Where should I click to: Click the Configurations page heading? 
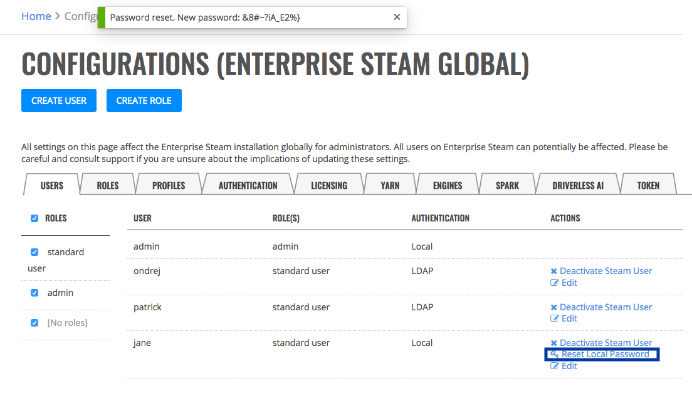[x=275, y=64]
